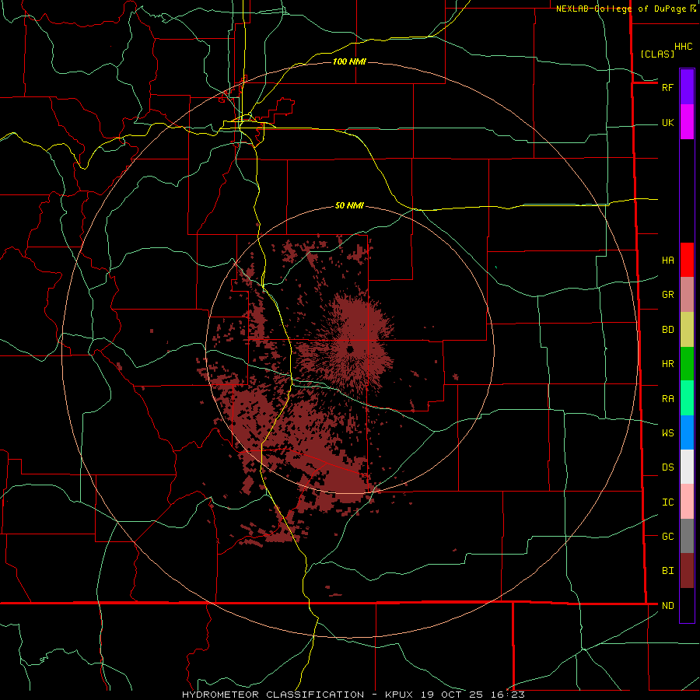Click the Hydrometeor Classification KPUX title caption
700x700 pixels.
pos(353,695)
